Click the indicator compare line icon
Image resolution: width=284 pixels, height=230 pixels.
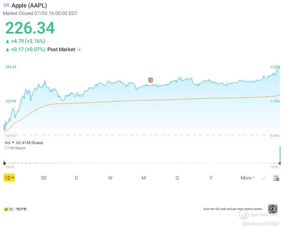(264, 178)
